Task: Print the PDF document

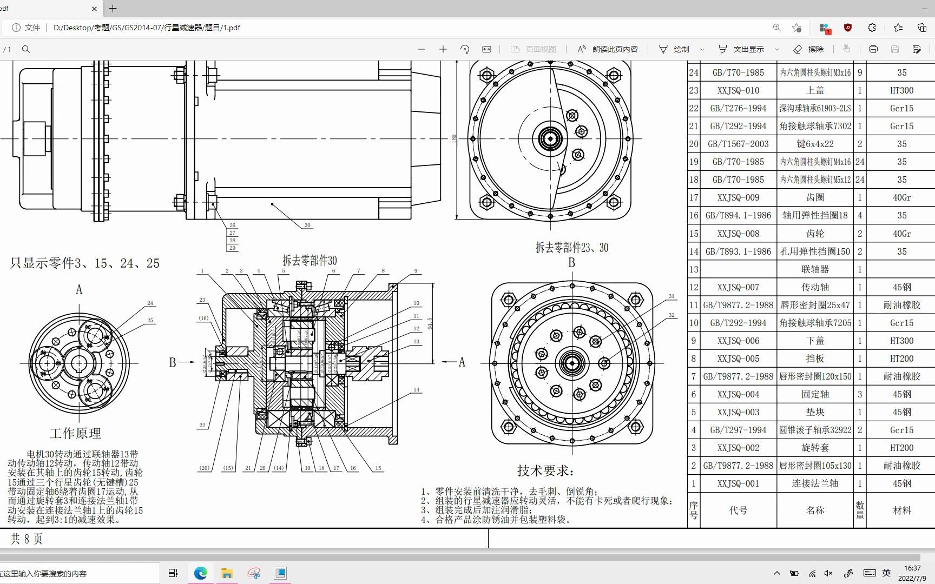Action: click(873, 49)
